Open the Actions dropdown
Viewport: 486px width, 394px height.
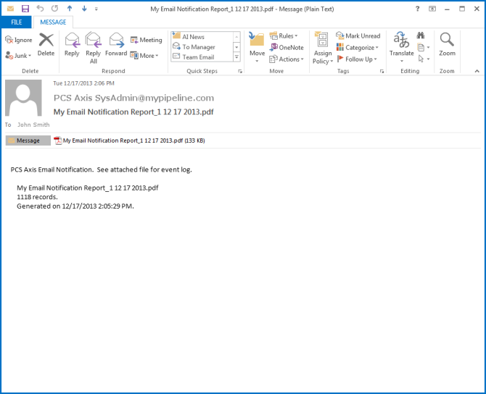coord(287,59)
